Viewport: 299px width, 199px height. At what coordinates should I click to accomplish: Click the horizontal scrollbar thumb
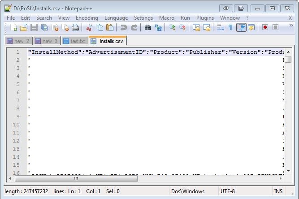(76, 178)
